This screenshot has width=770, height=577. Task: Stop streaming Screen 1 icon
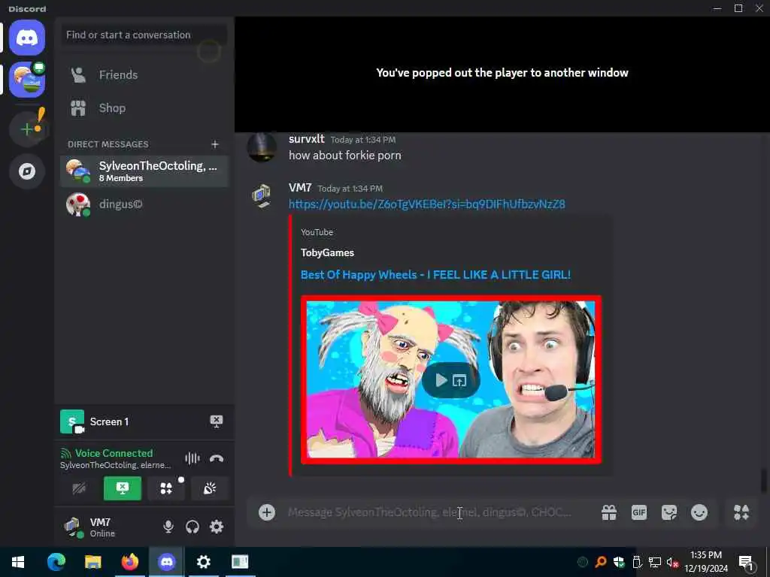tap(216, 421)
